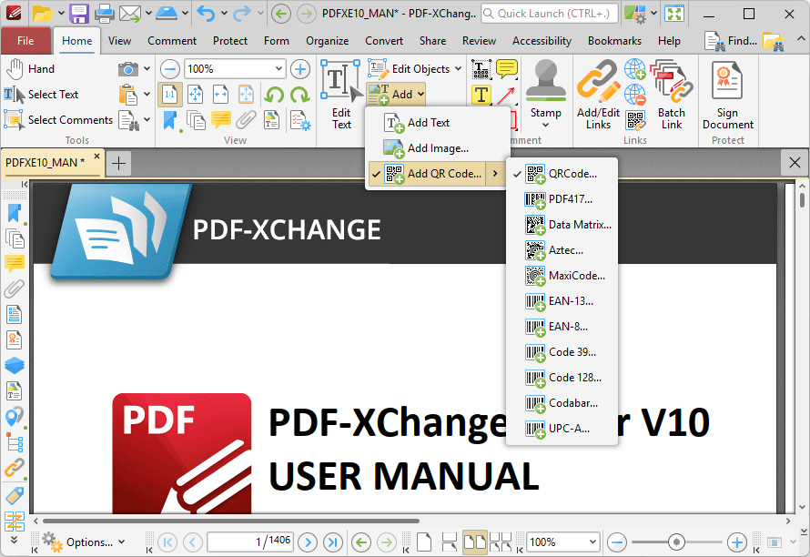Select PDF417... barcode option

[562, 199]
